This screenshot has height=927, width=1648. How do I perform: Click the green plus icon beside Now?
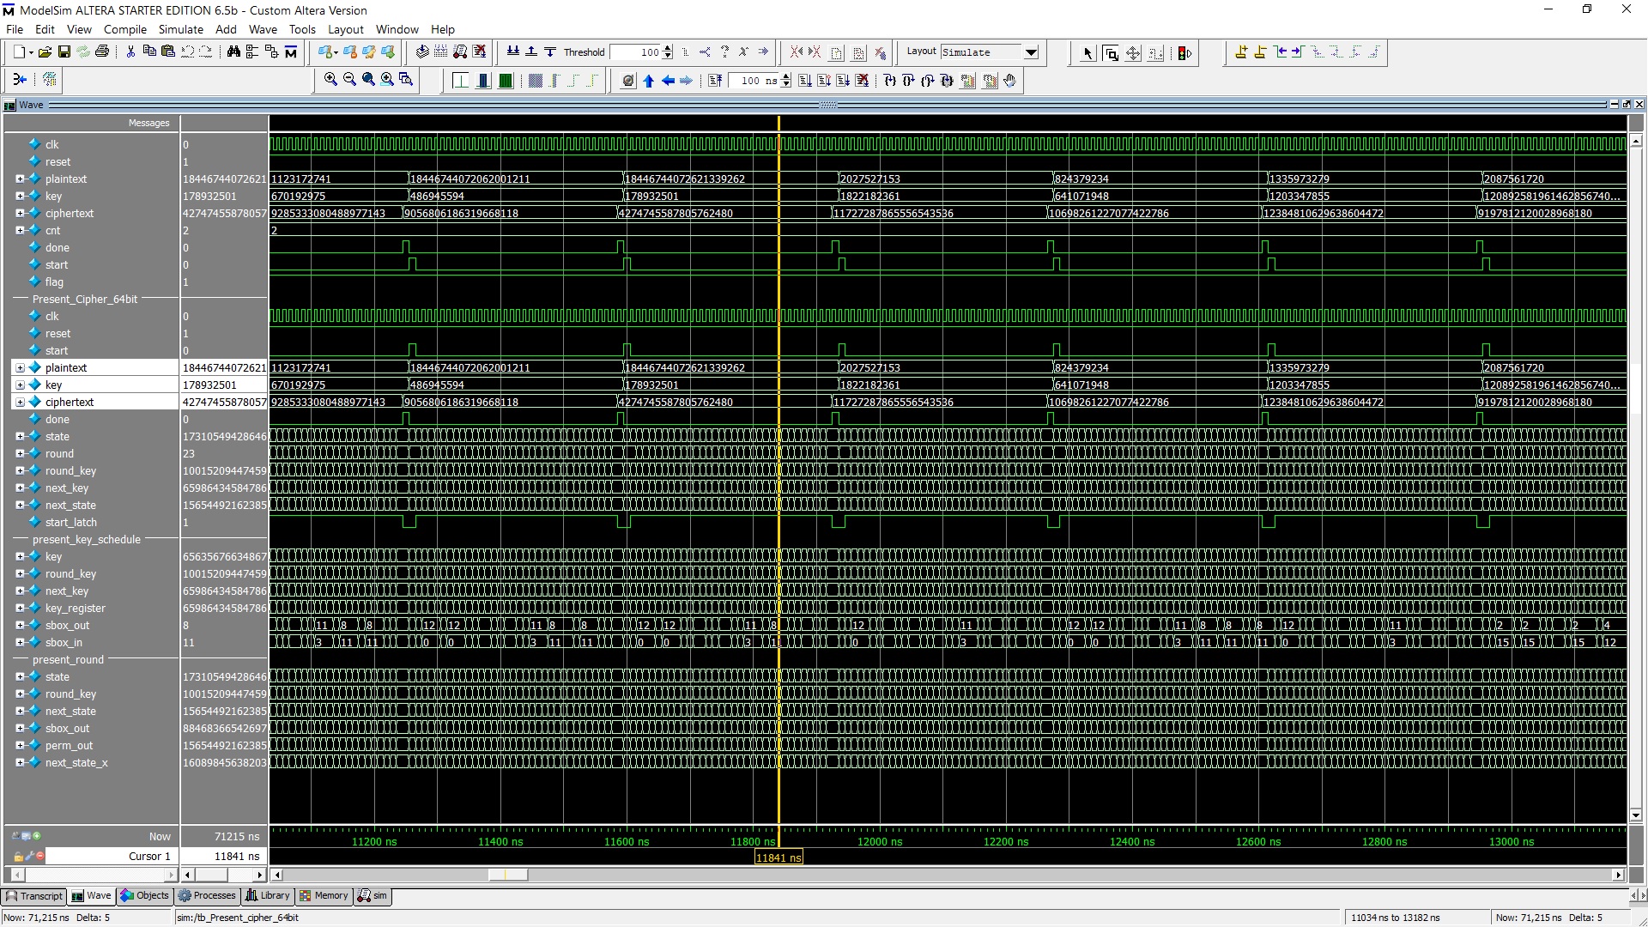tap(36, 836)
